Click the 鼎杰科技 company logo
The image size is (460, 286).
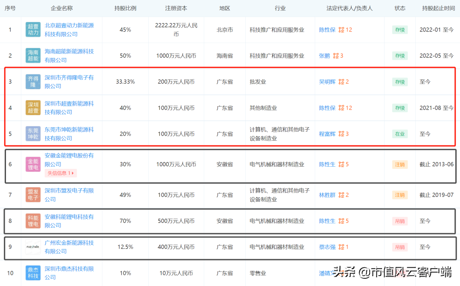(x=33, y=273)
